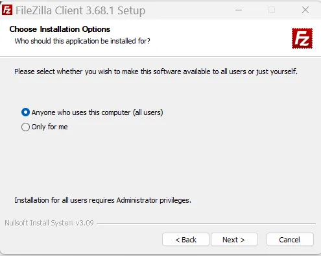Click 'Who should this application be installed for?' text
Image resolution: width=321 pixels, height=256 pixels.
82,41
